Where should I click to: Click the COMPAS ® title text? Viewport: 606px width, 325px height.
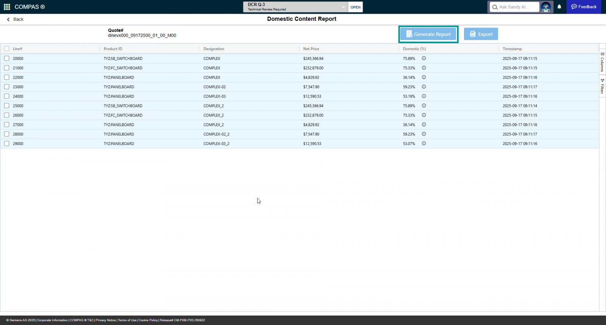30,7
